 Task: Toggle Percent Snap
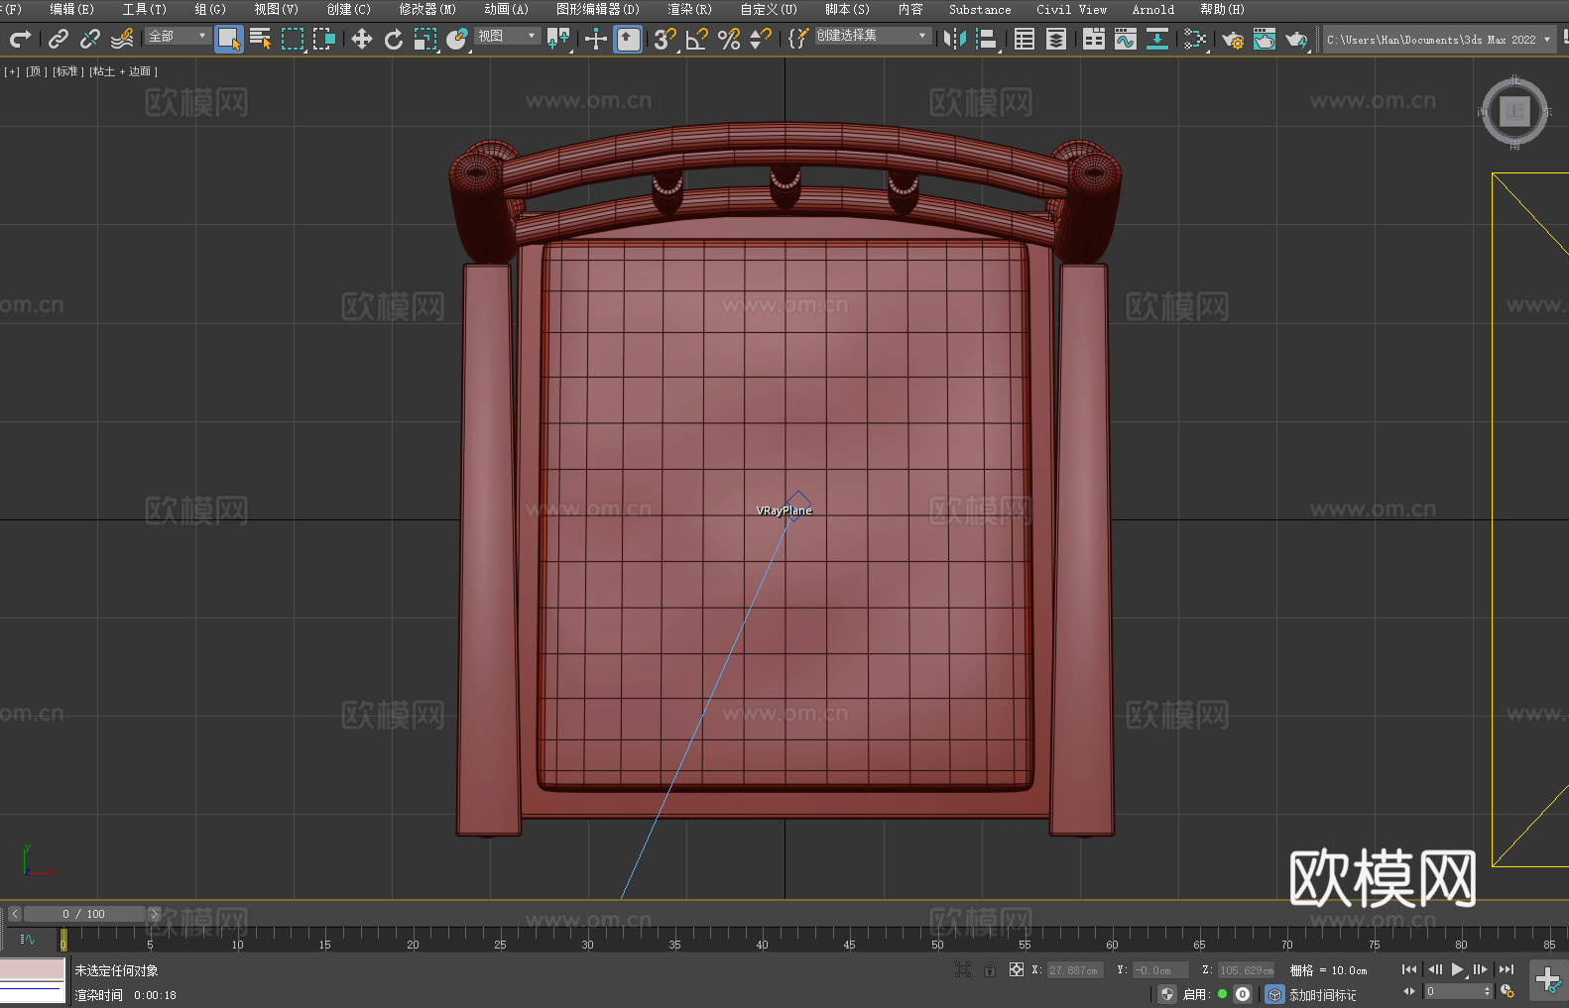(729, 39)
